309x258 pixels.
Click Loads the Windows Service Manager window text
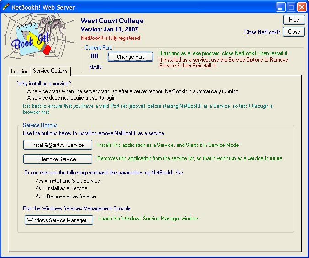coord(149,219)
